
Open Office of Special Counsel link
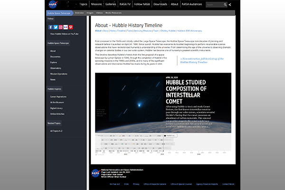click(181, 184)
